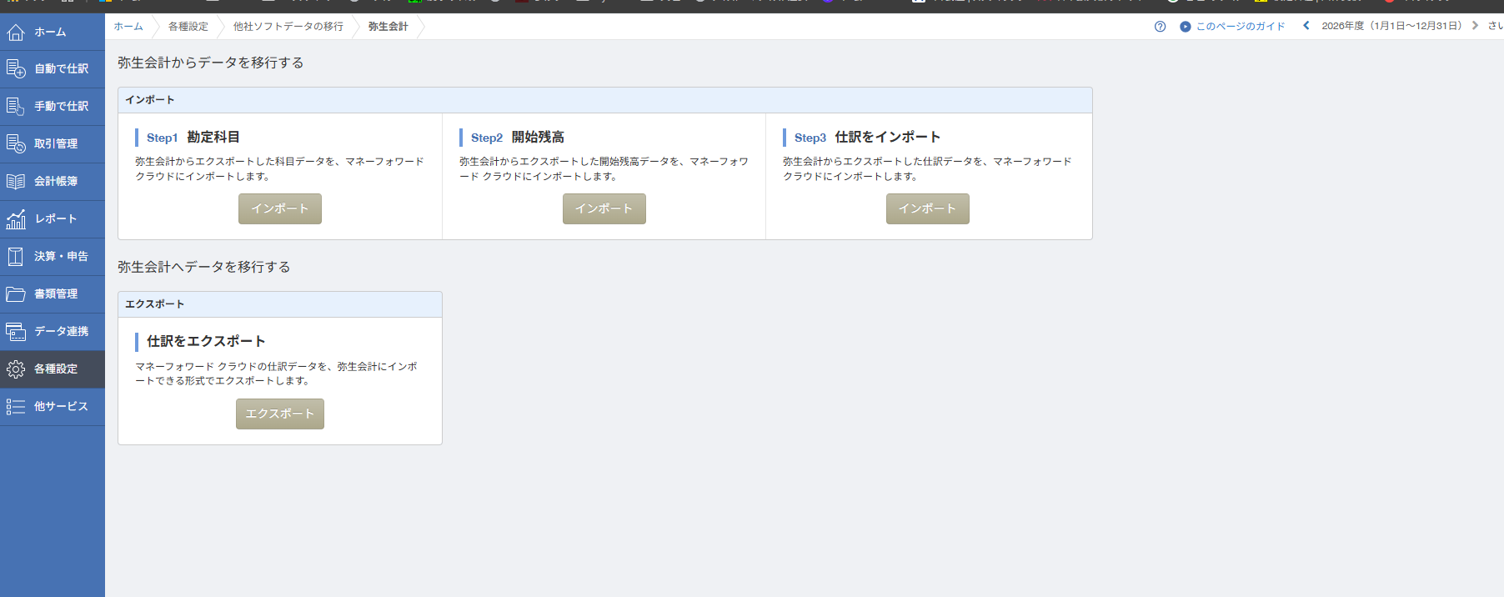Open レポート menu label
1504x597 pixels.
55,219
